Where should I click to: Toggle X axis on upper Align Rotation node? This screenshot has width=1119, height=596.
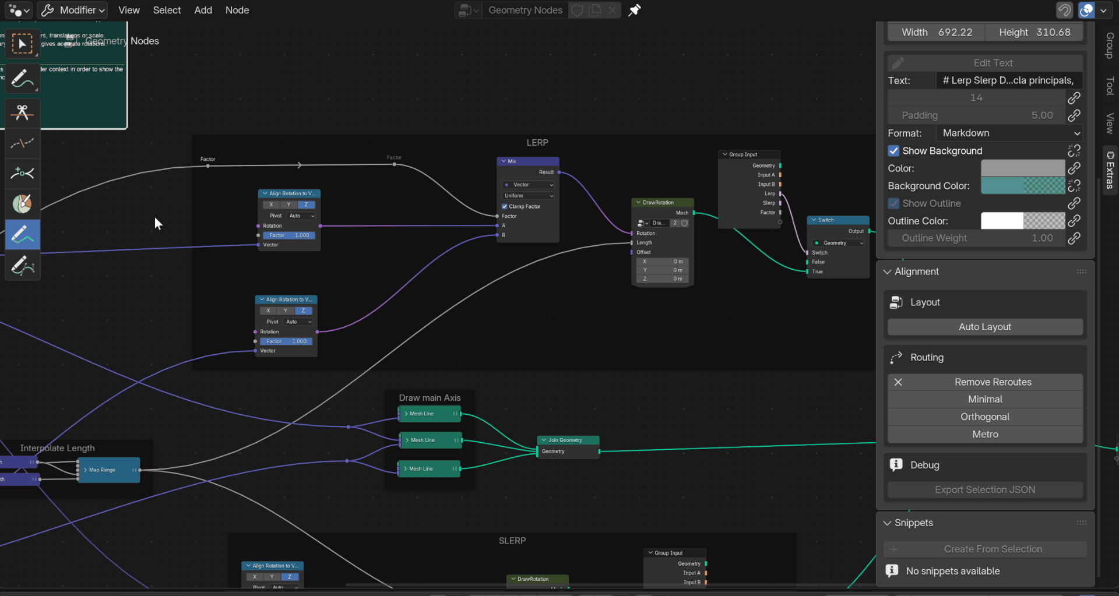click(271, 204)
